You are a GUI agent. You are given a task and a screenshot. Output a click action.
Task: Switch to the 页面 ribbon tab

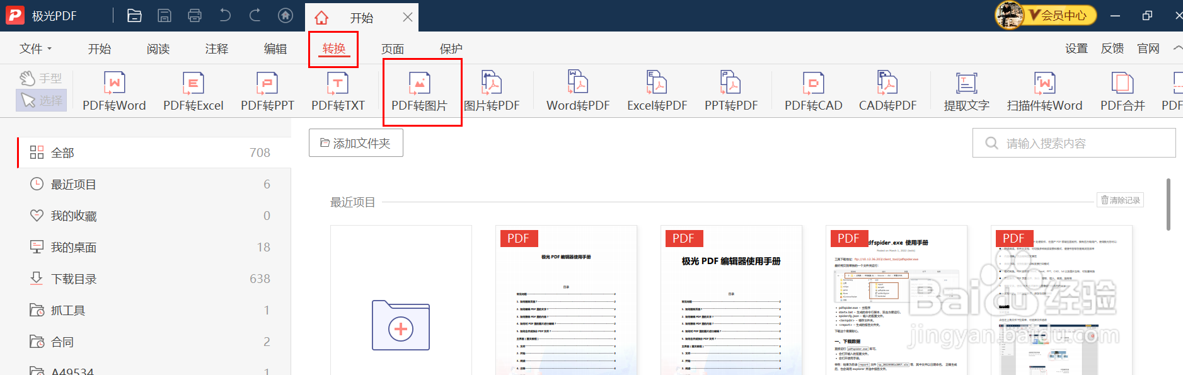click(x=393, y=49)
